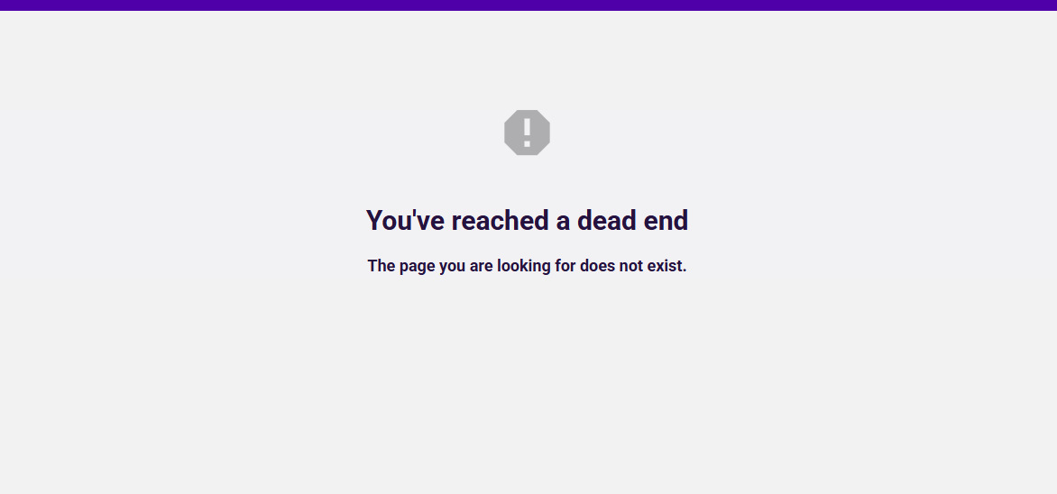Click between the warning icon and the heading
Screen dimensions: 1057x494
point(528,180)
